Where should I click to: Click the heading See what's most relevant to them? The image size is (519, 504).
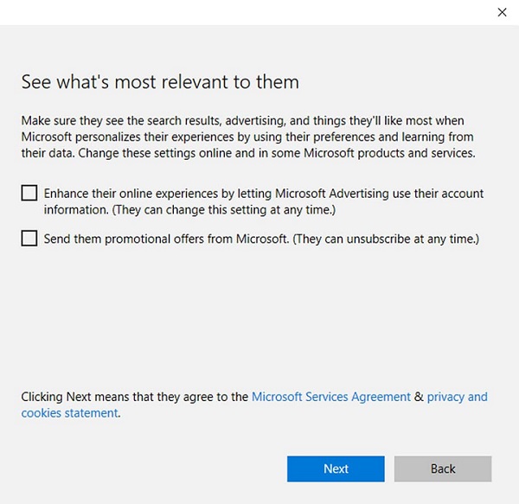160,81
